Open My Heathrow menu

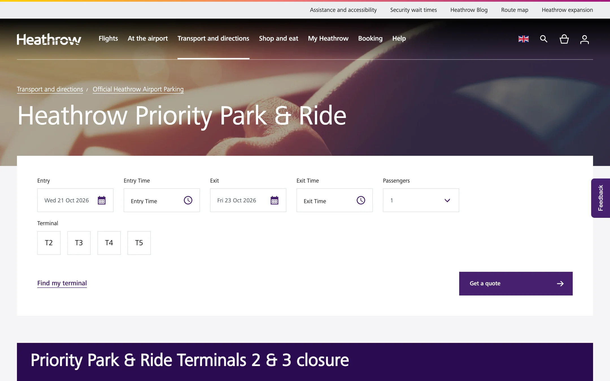pos(328,38)
